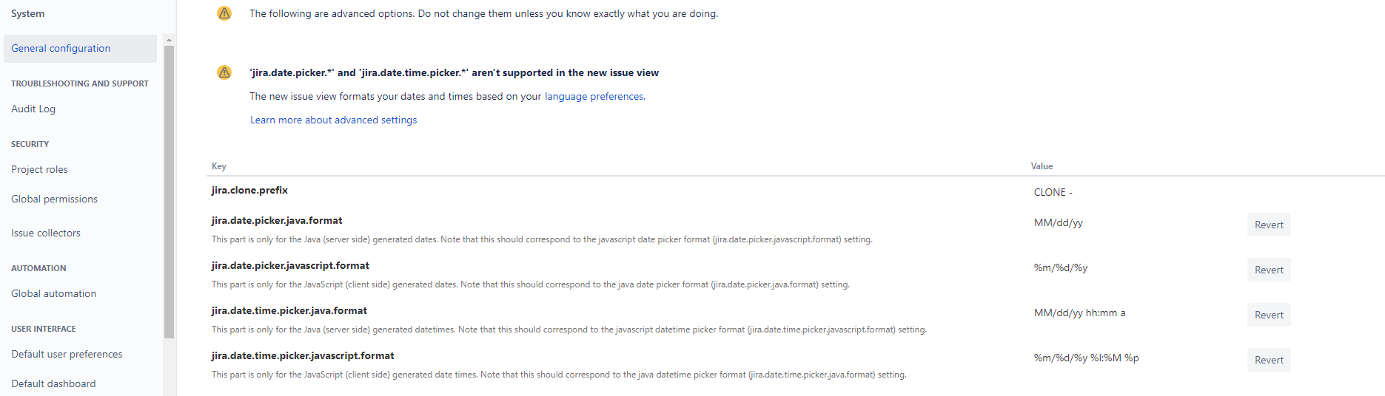The width and height of the screenshot is (1385, 396).
Task: Click the sidebar scroll up arrow
Action: [x=169, y=40]
